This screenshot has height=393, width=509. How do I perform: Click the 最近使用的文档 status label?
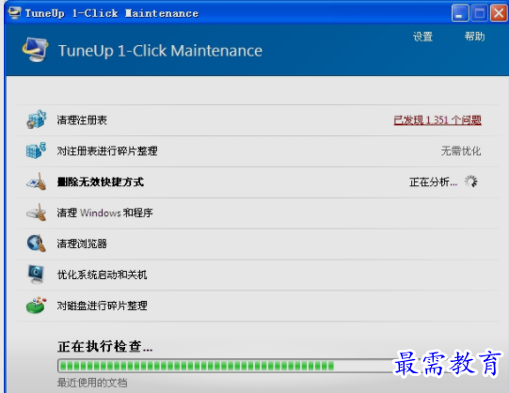tap(92, 383)
